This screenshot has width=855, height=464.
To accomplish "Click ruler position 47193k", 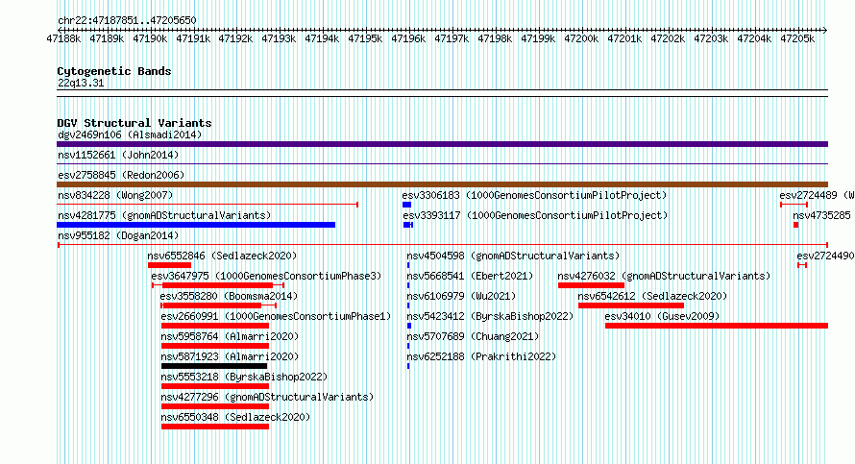I will [x=279, y=38].
